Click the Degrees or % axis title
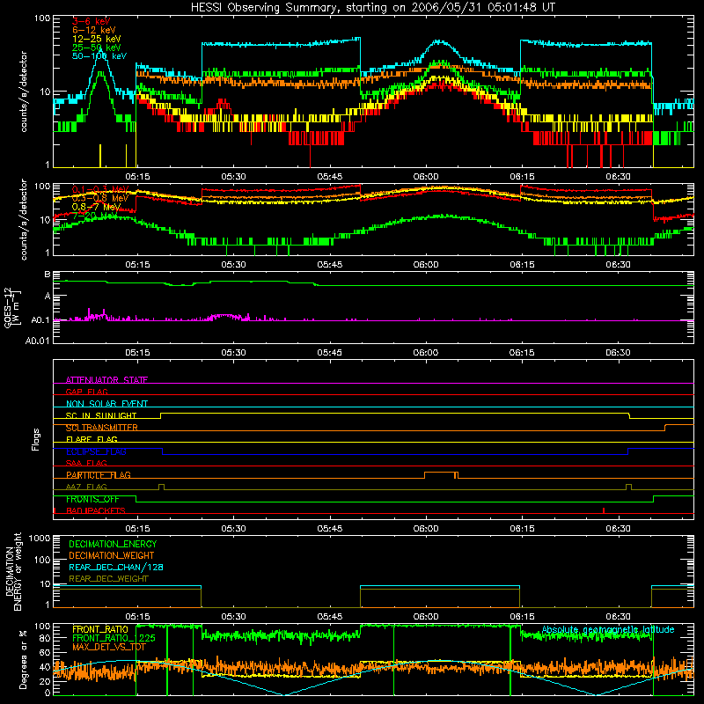Screen dimensions: 704x704 point(23,659)
